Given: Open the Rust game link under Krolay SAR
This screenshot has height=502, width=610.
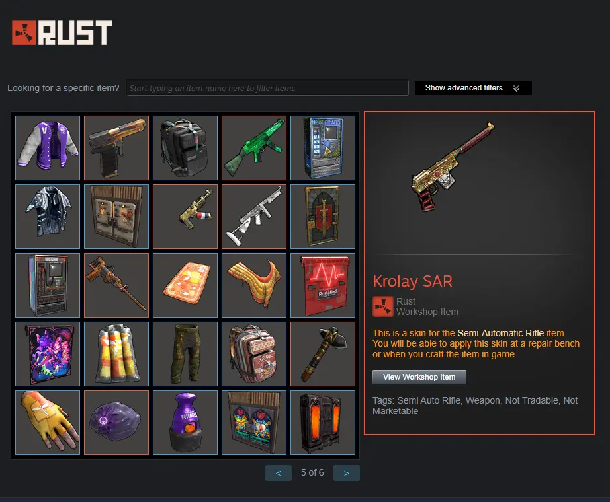Looking at the screenshot, I should (406, 301).
